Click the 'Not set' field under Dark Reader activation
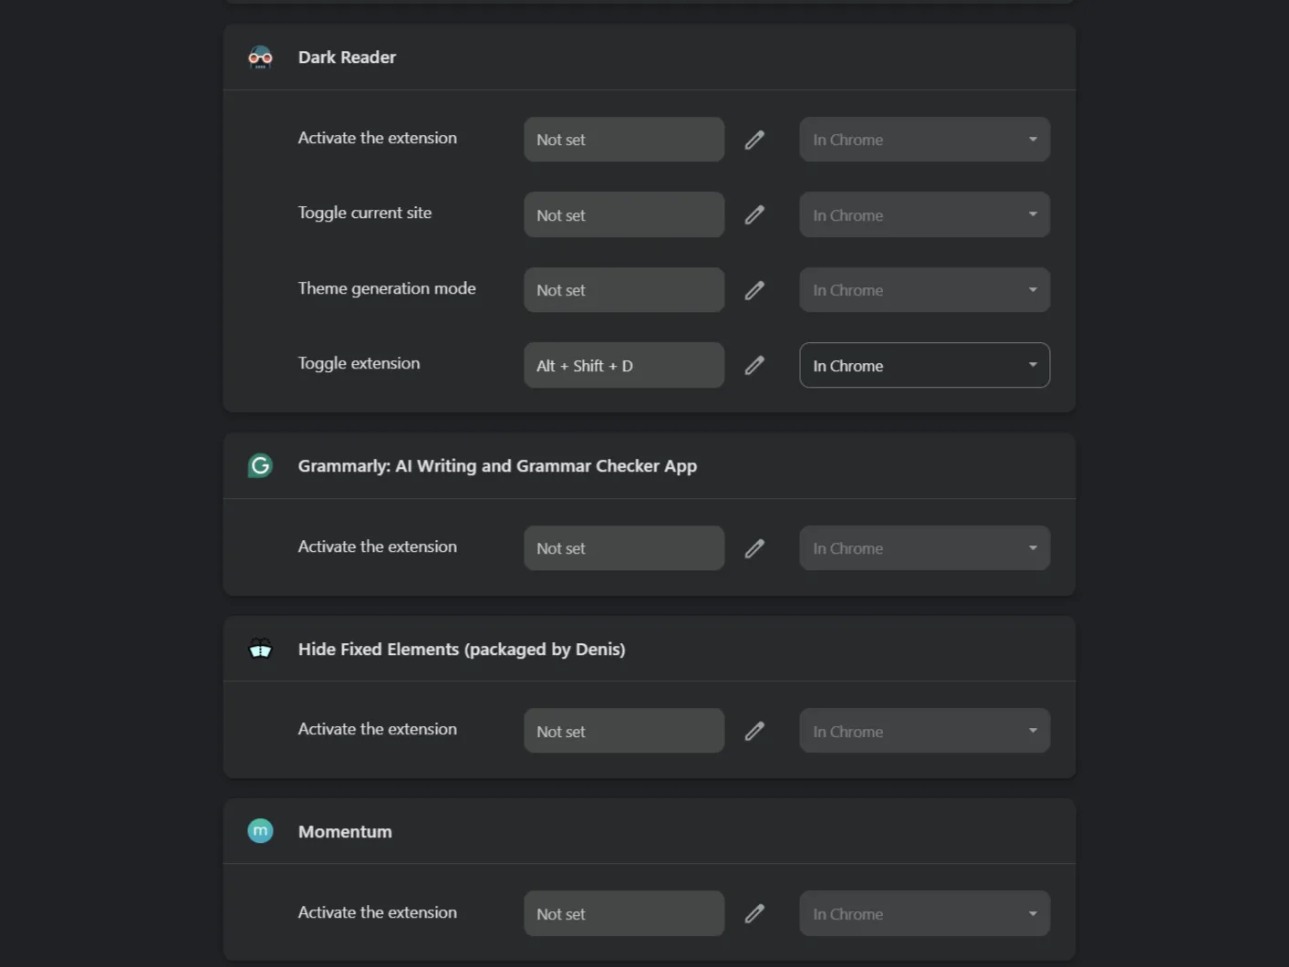1289x967 pixels. [x=623, y=139]
